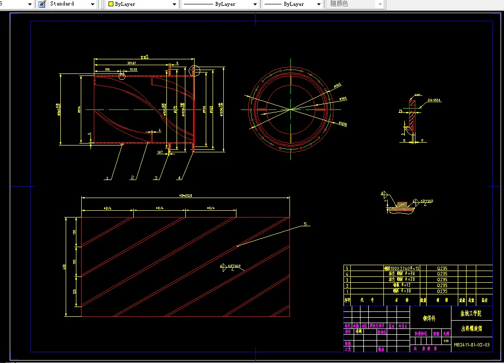Select balloon number 3 under the section view

click(x=156, y=178)
